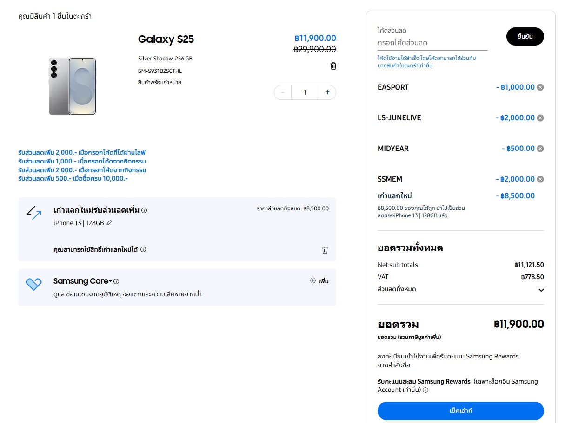Click the iPhone 13 | 128GB trade-in text
Screen dimensions: 565x423
79,223
